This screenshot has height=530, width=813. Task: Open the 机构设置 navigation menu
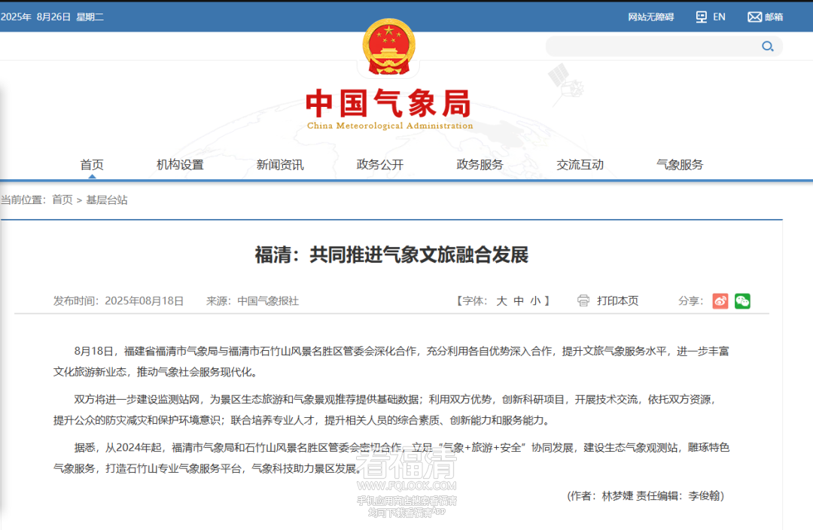click(x=180, y=165)
